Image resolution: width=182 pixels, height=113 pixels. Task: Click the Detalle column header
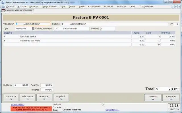[x=67, y=33]
